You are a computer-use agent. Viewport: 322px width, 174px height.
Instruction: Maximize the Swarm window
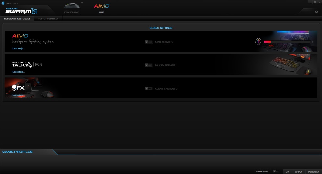[x=314, y=2]
